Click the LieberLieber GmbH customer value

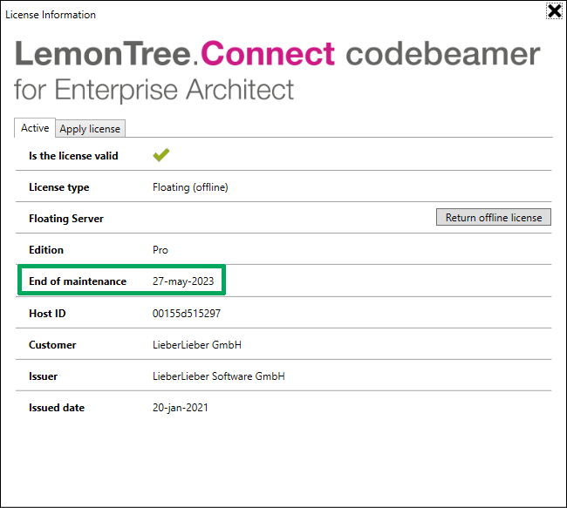[197, 345]
